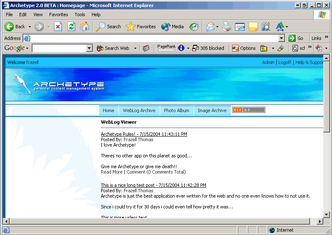Print the page with printer icon
Viewport: 332px width, 235px height.
tap(227, 27)
